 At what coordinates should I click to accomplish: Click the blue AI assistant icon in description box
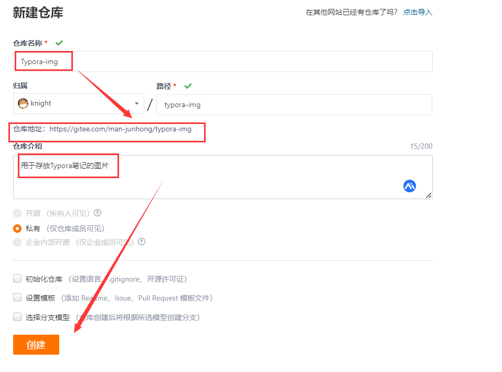point(410,186)
